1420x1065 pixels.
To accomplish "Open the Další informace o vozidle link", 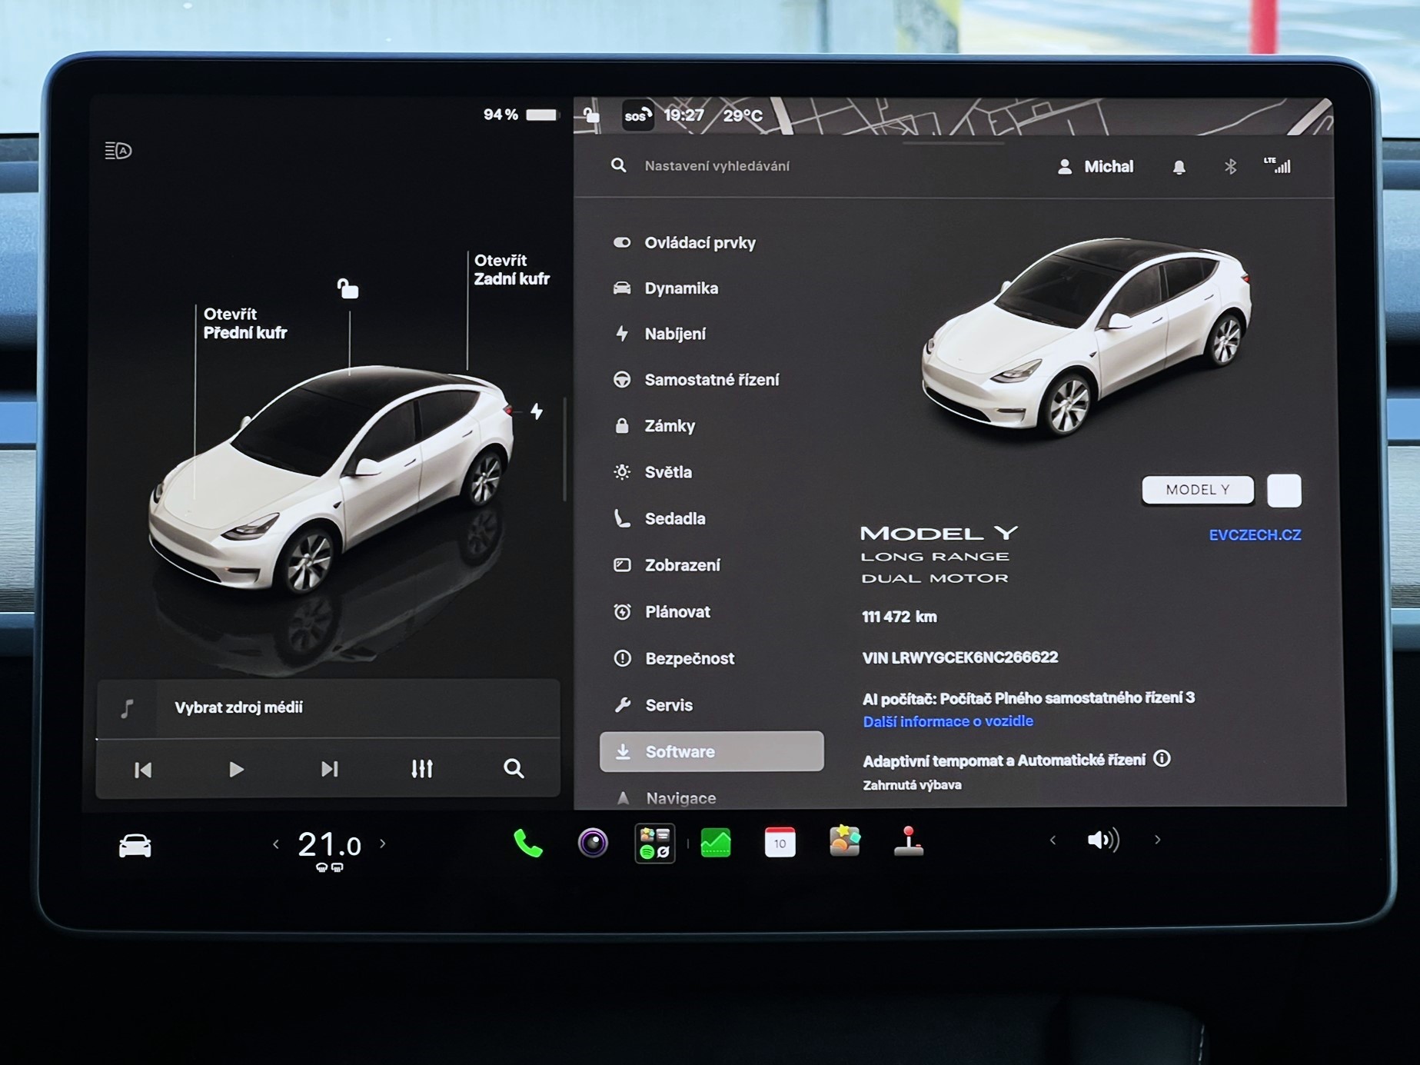I will coord(948,721).
